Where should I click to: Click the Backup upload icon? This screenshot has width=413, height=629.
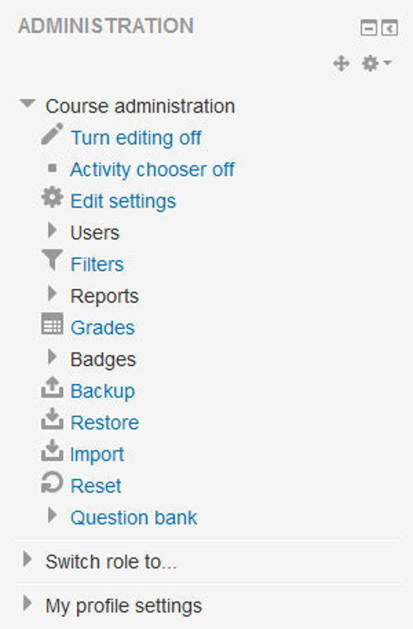(x=52, y=389)
